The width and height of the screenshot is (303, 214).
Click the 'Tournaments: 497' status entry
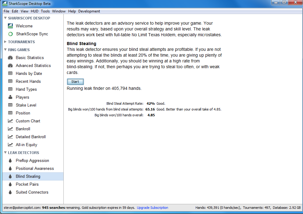coord(257,208)
